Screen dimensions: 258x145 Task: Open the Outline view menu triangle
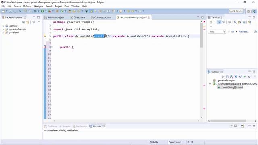point(254,77)
